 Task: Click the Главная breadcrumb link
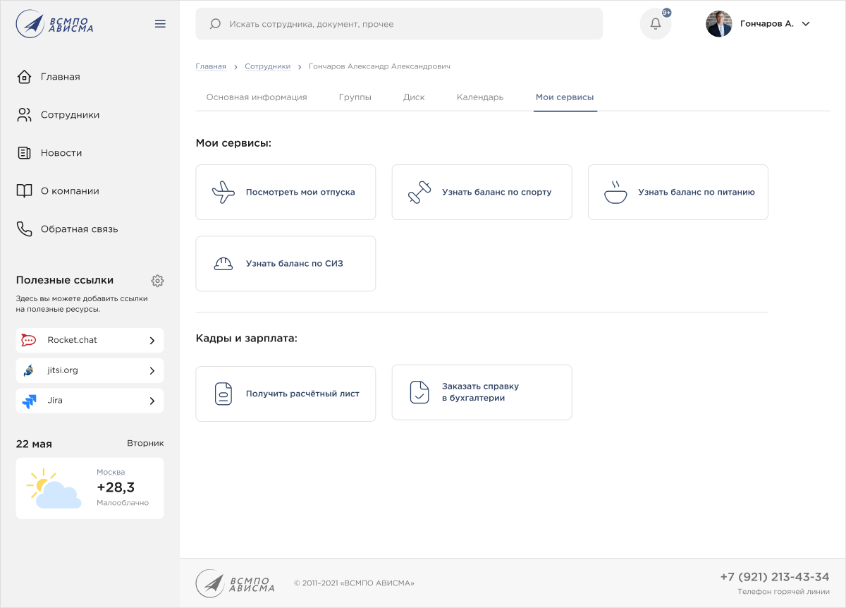211,66
